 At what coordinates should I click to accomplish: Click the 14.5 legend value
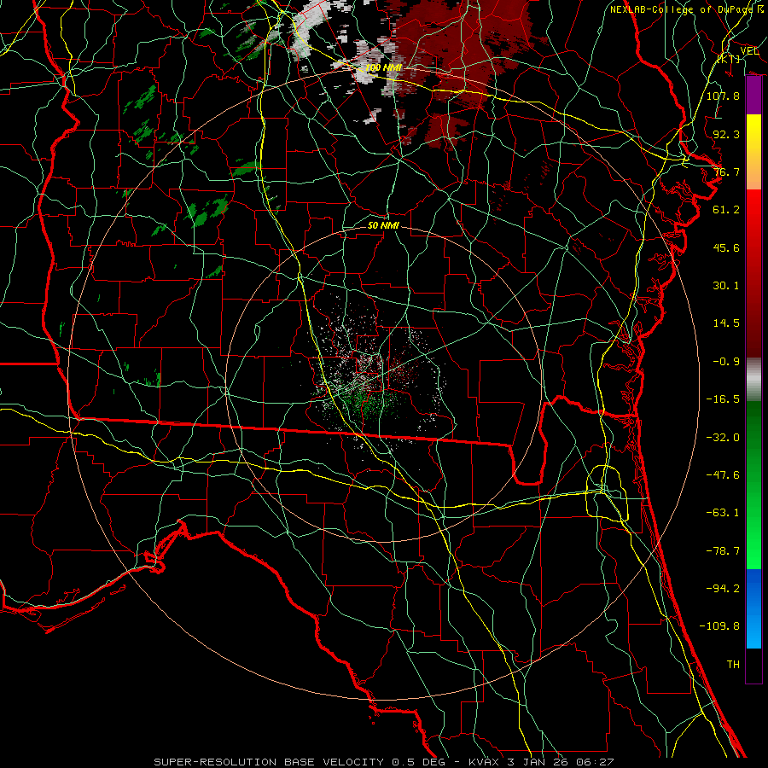pos(726,323)
